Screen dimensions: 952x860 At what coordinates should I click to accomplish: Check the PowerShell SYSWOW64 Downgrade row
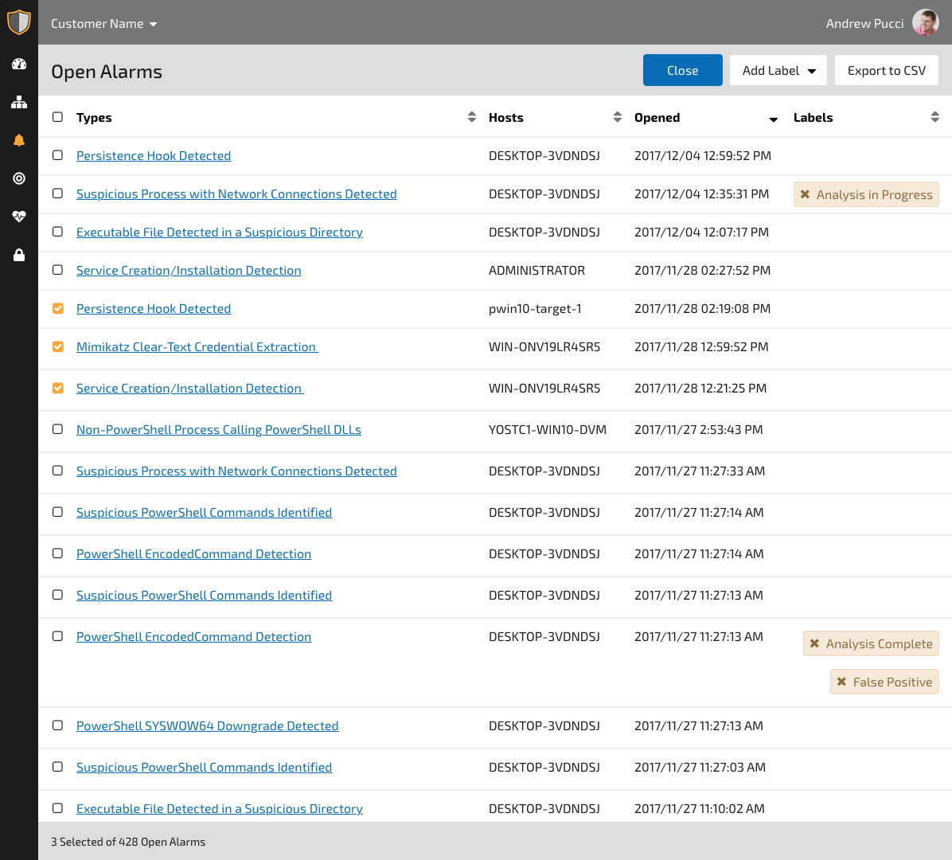pyautogui.click(x=57, y=725)
